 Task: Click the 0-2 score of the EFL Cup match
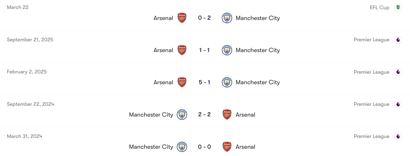pyautogui.click(x=204, y=18)
